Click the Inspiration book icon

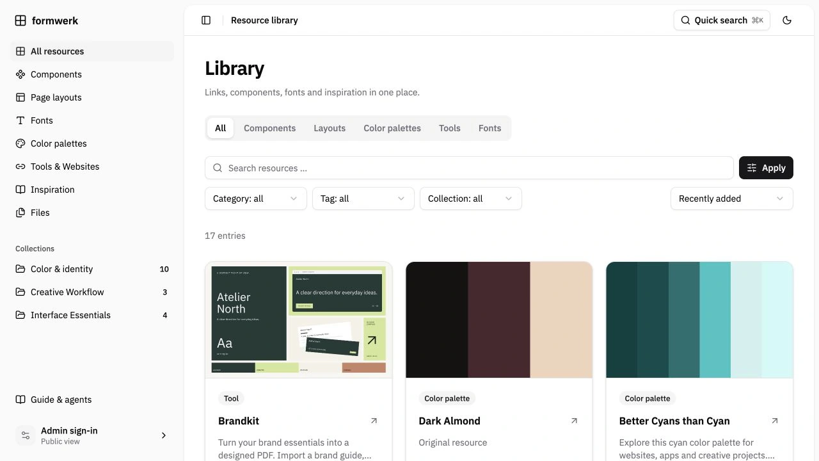(x=20, y=190)
